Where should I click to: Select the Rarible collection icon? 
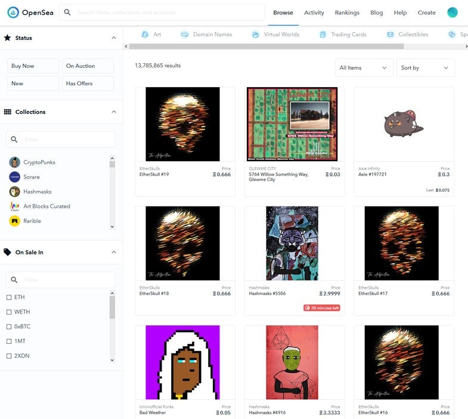pyautogui.click(x=15, y=221)
